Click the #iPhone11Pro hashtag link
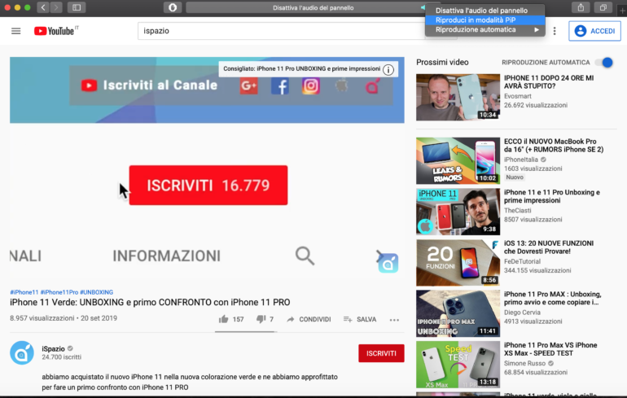 (x=59, y=292)
